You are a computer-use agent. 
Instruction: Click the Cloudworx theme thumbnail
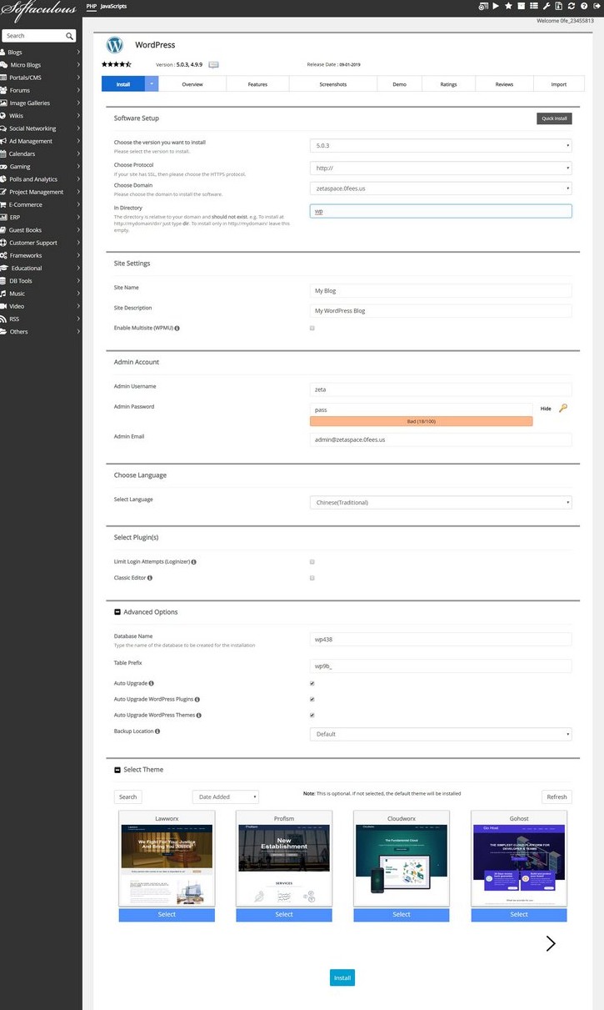pyautogui.click(x=402, y=865)
